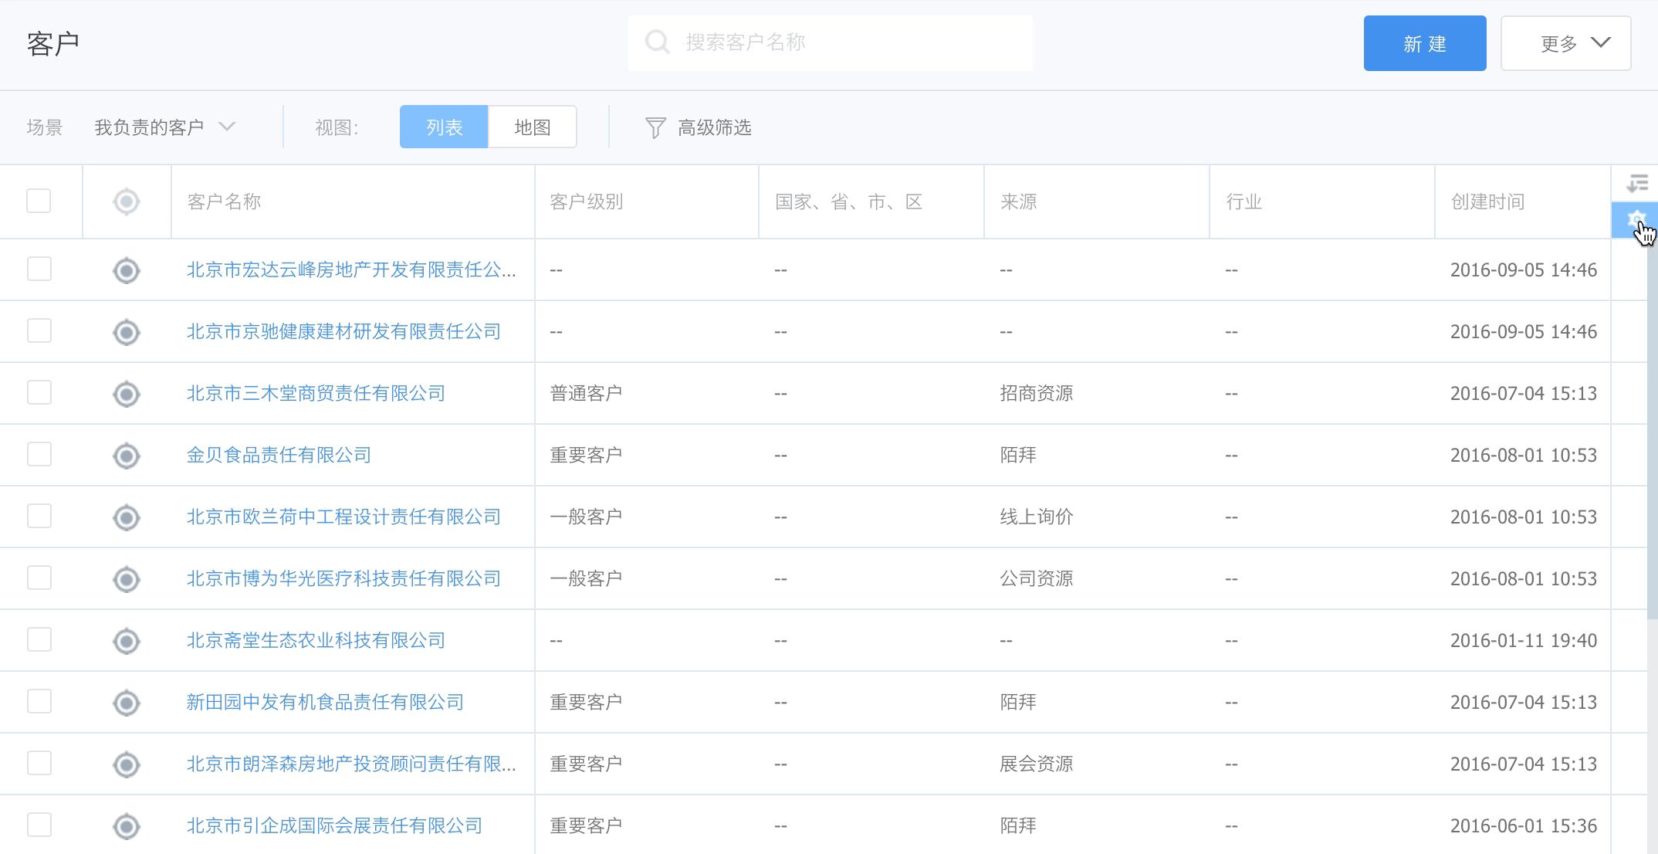Check the box for 北京市宏达云峰房地产 row
Screen dimensions: 1658x854
point(39,269)
